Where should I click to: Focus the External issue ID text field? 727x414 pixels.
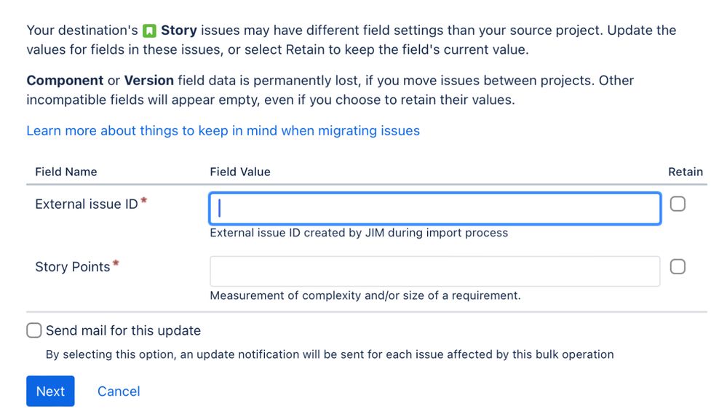(434, 209)
